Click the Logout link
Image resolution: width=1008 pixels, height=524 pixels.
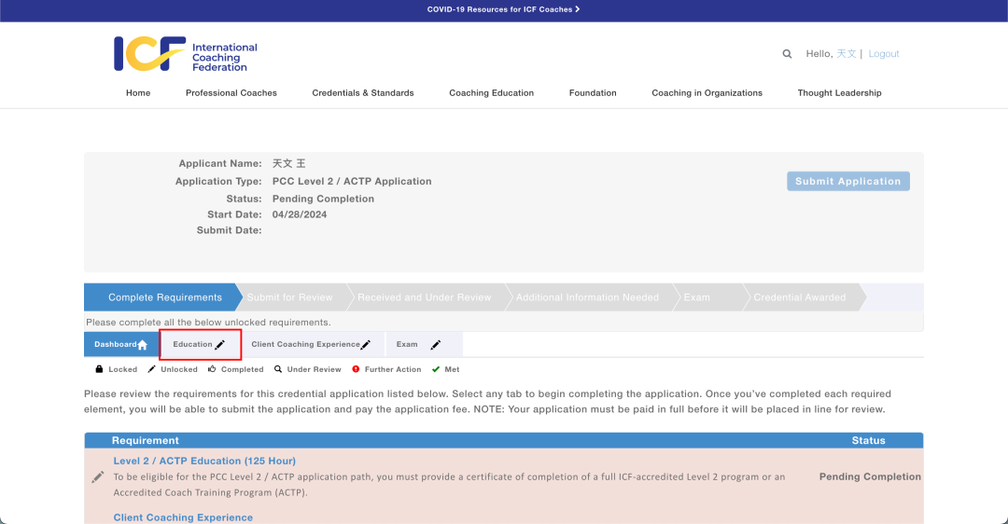pyautogui.click(x=883, y=54)
